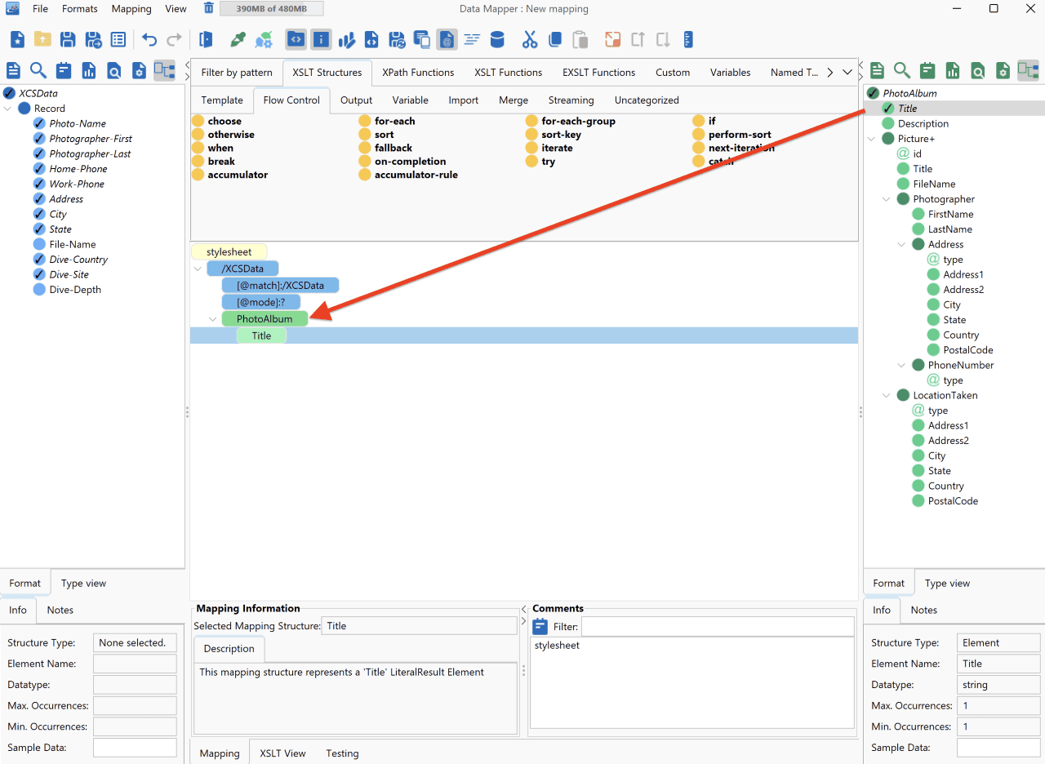The height and width of the screenshot is (764, 1045).
Task: Click the green magnifier search icon in target panel
Action: point(902,70)
